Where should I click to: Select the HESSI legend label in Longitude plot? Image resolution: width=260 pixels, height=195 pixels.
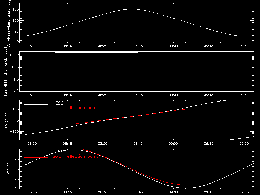(x=58, y=103)
